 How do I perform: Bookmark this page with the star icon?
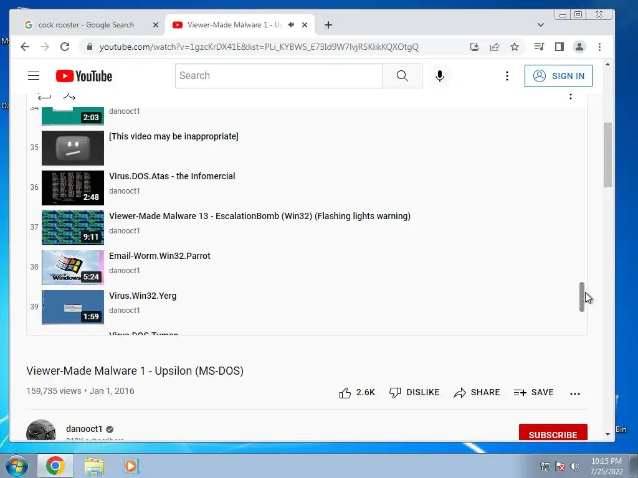(x=515, y=47)
